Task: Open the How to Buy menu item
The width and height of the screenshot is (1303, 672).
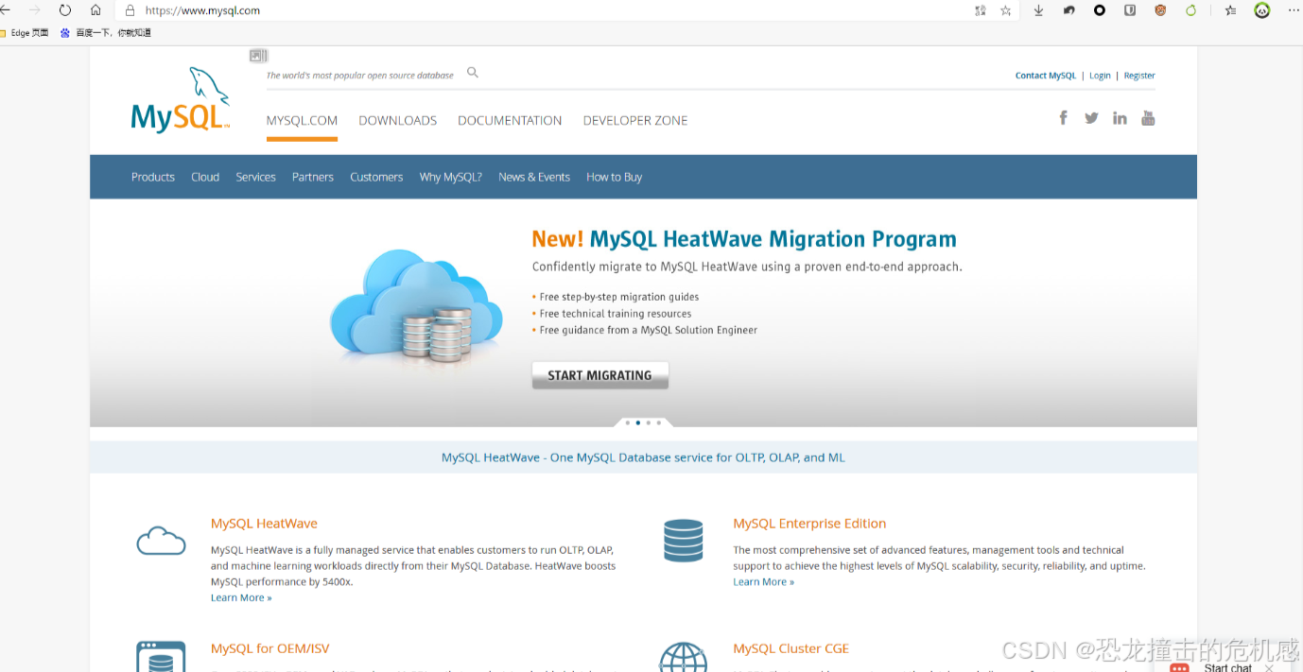Action: pyautogui.click(x=615, y=177)
